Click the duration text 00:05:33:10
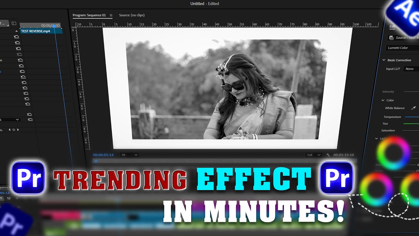The image size is (419, 236). [343, 155]
